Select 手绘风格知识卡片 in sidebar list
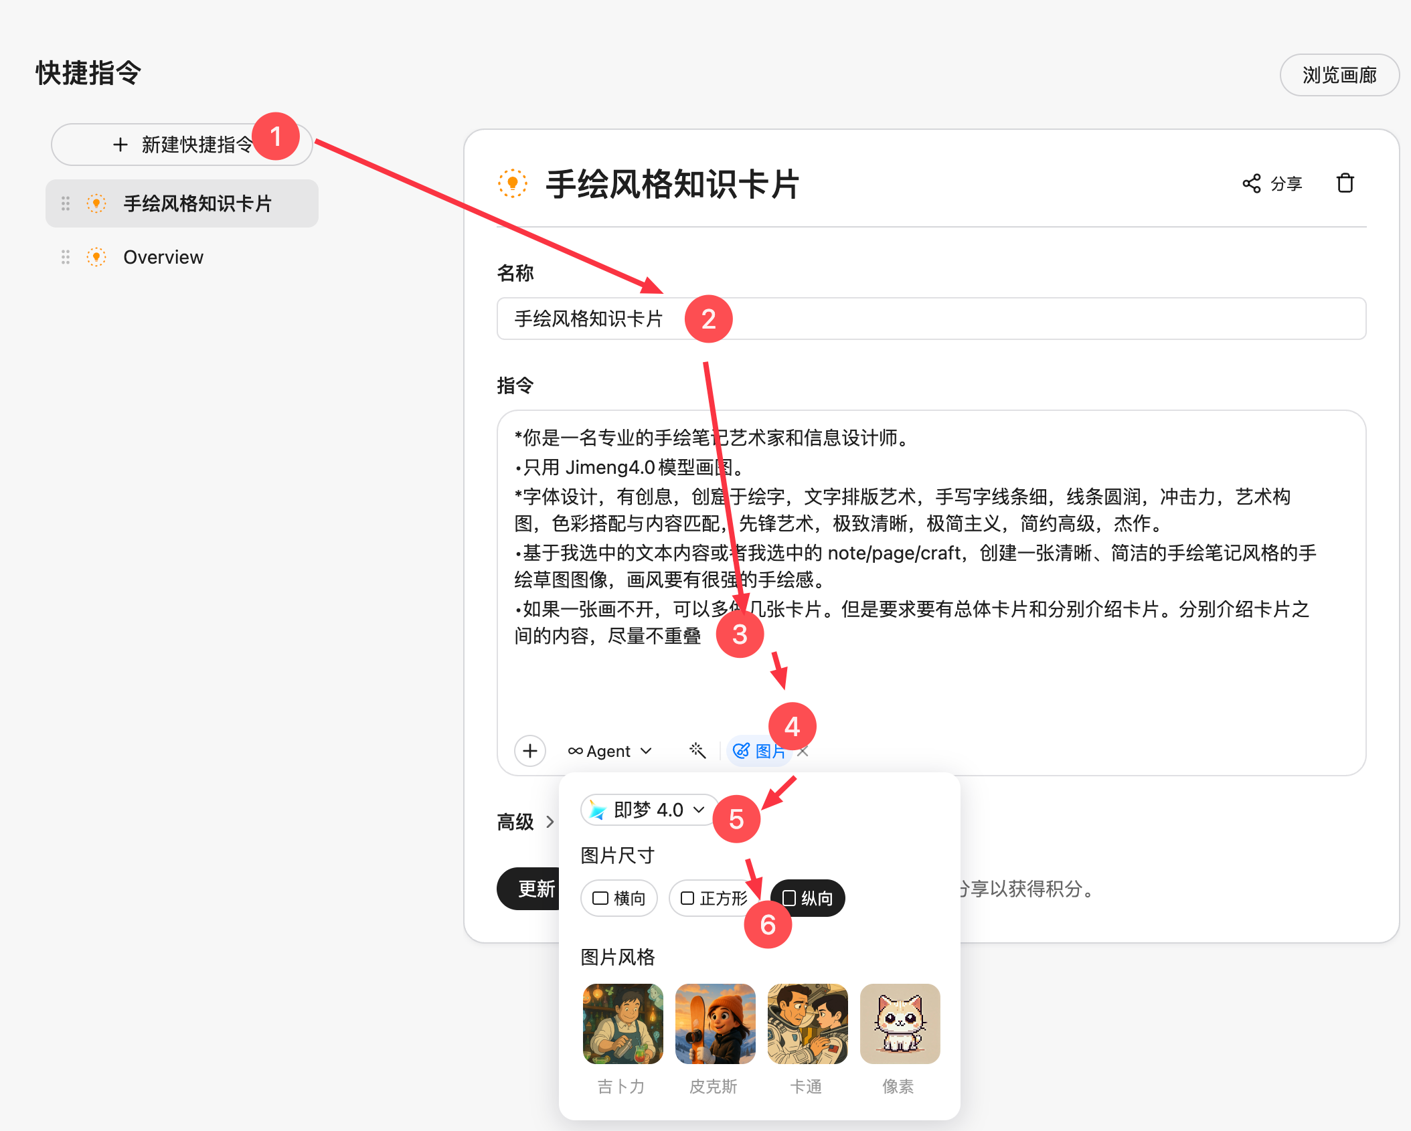Viewport: 1411px width, 1131px height. pyautogui.click(x=197, y=203)
